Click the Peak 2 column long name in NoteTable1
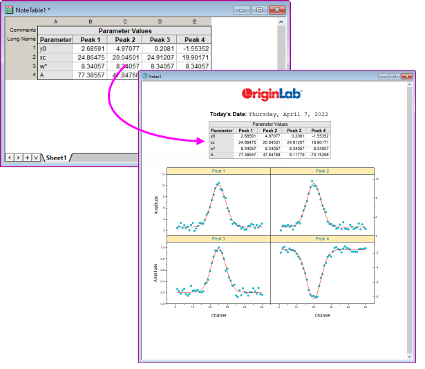 click(124, 39)
